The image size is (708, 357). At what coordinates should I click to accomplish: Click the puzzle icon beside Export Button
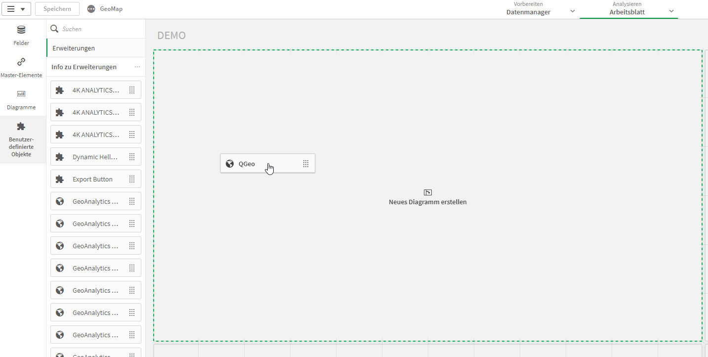pyautogui.click(x=60, y=179)
